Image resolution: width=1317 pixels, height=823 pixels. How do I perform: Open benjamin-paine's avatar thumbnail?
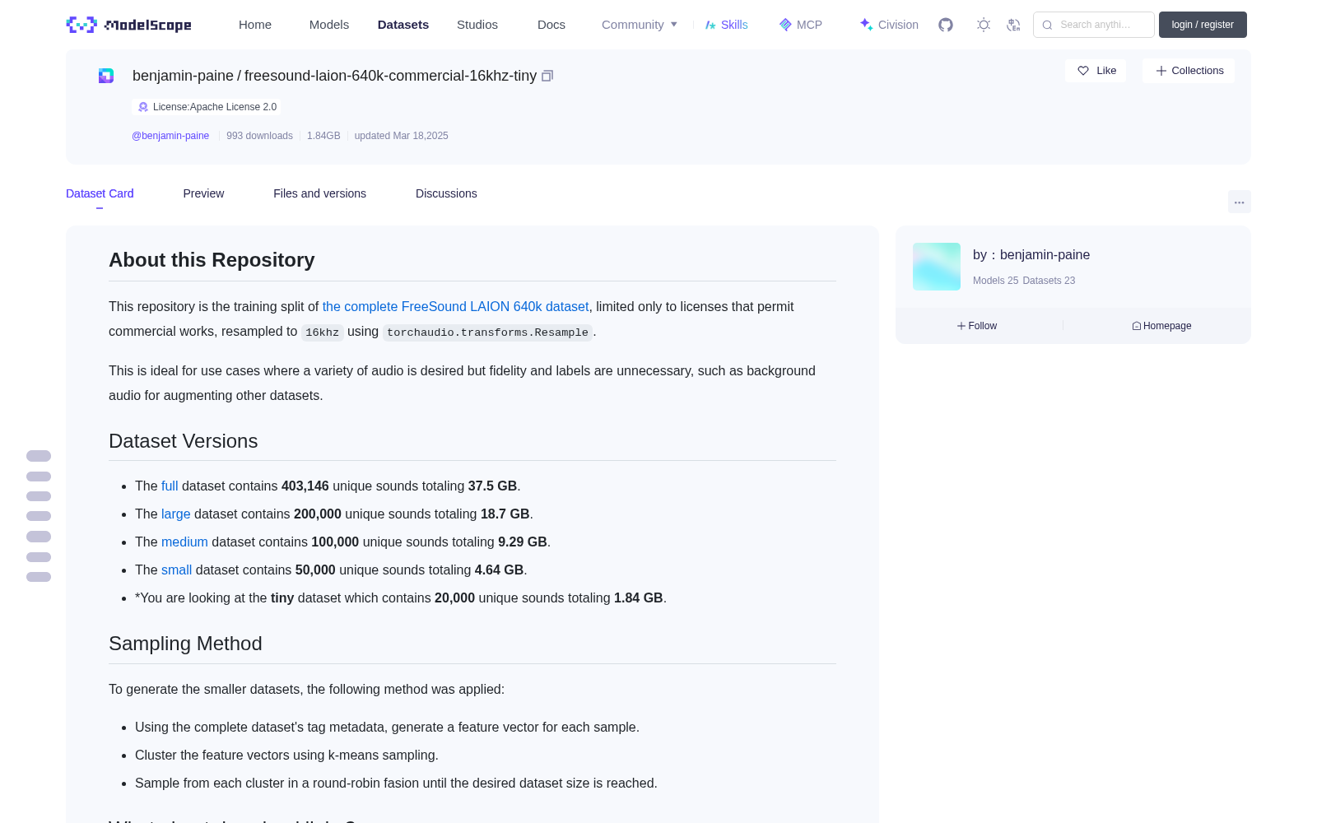[937, 267]
